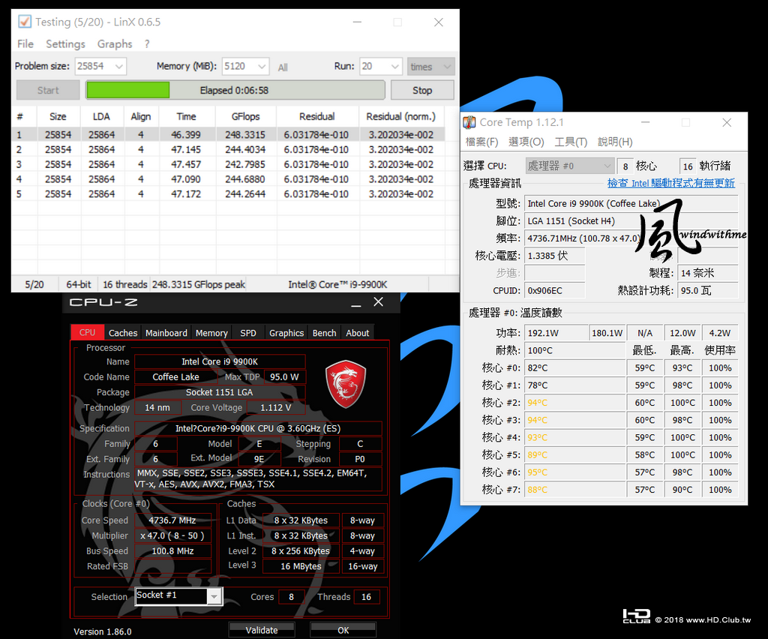Open the 處理器 #0 CPU selector in Core Temp
Screen dimensions: 768x639
pyautogui.click(x=570, y=166)
